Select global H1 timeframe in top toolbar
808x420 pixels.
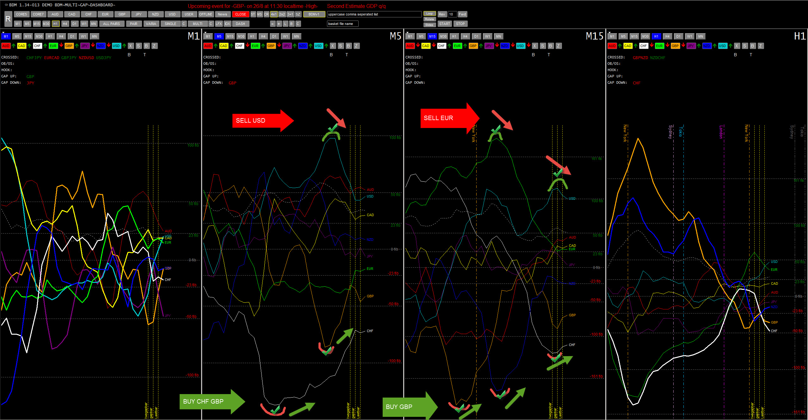pos(56,24)
